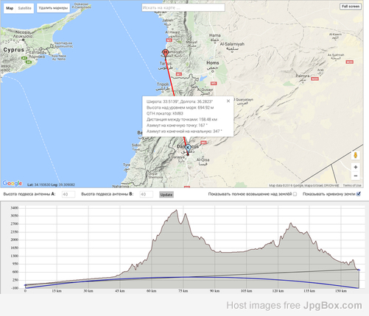
Task: Open the Full screen map mode
Action: click(x=351, y=7)
